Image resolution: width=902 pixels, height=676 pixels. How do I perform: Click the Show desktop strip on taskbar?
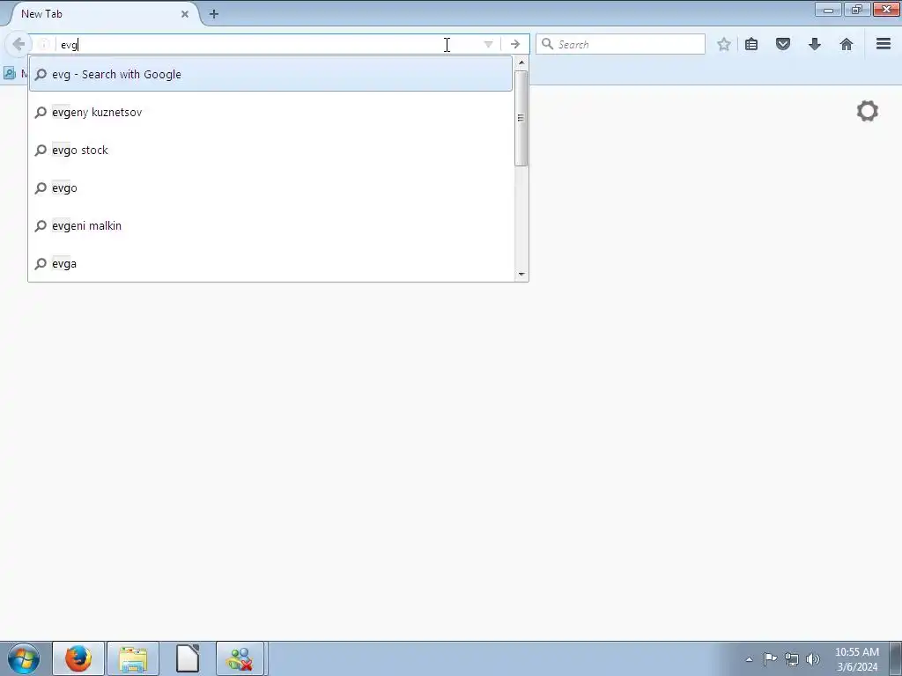click(895, 658)
